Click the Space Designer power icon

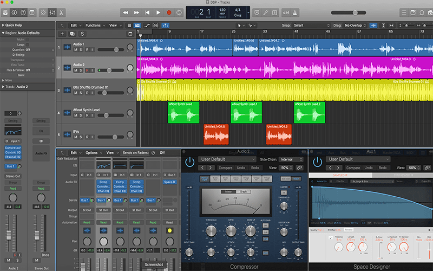[318, 162]
